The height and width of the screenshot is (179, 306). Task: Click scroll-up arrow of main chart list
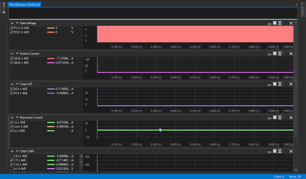[296, 23]
